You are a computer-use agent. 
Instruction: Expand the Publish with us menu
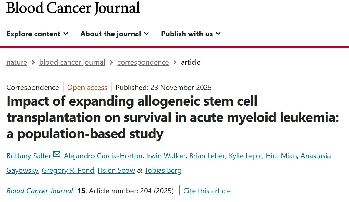coord(191,34)
